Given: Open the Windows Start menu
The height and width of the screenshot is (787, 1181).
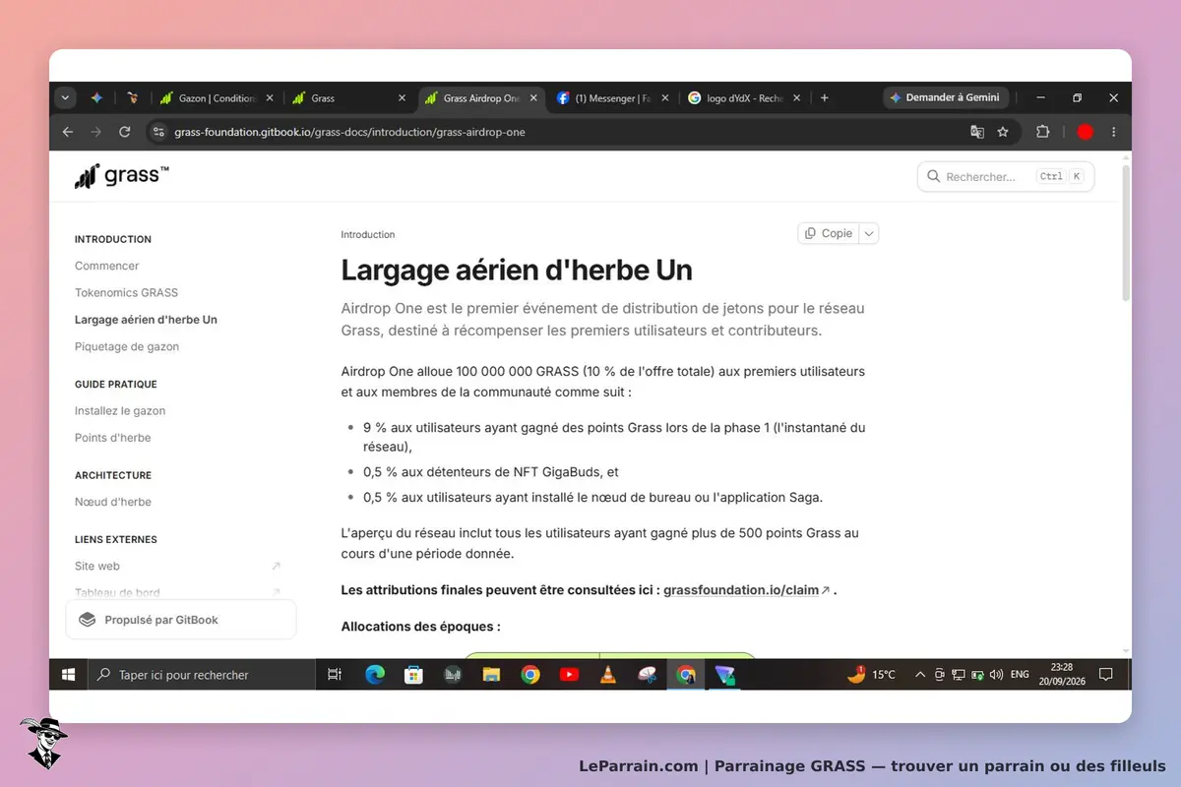Looking at the screenshot, I should pos(69,675).
